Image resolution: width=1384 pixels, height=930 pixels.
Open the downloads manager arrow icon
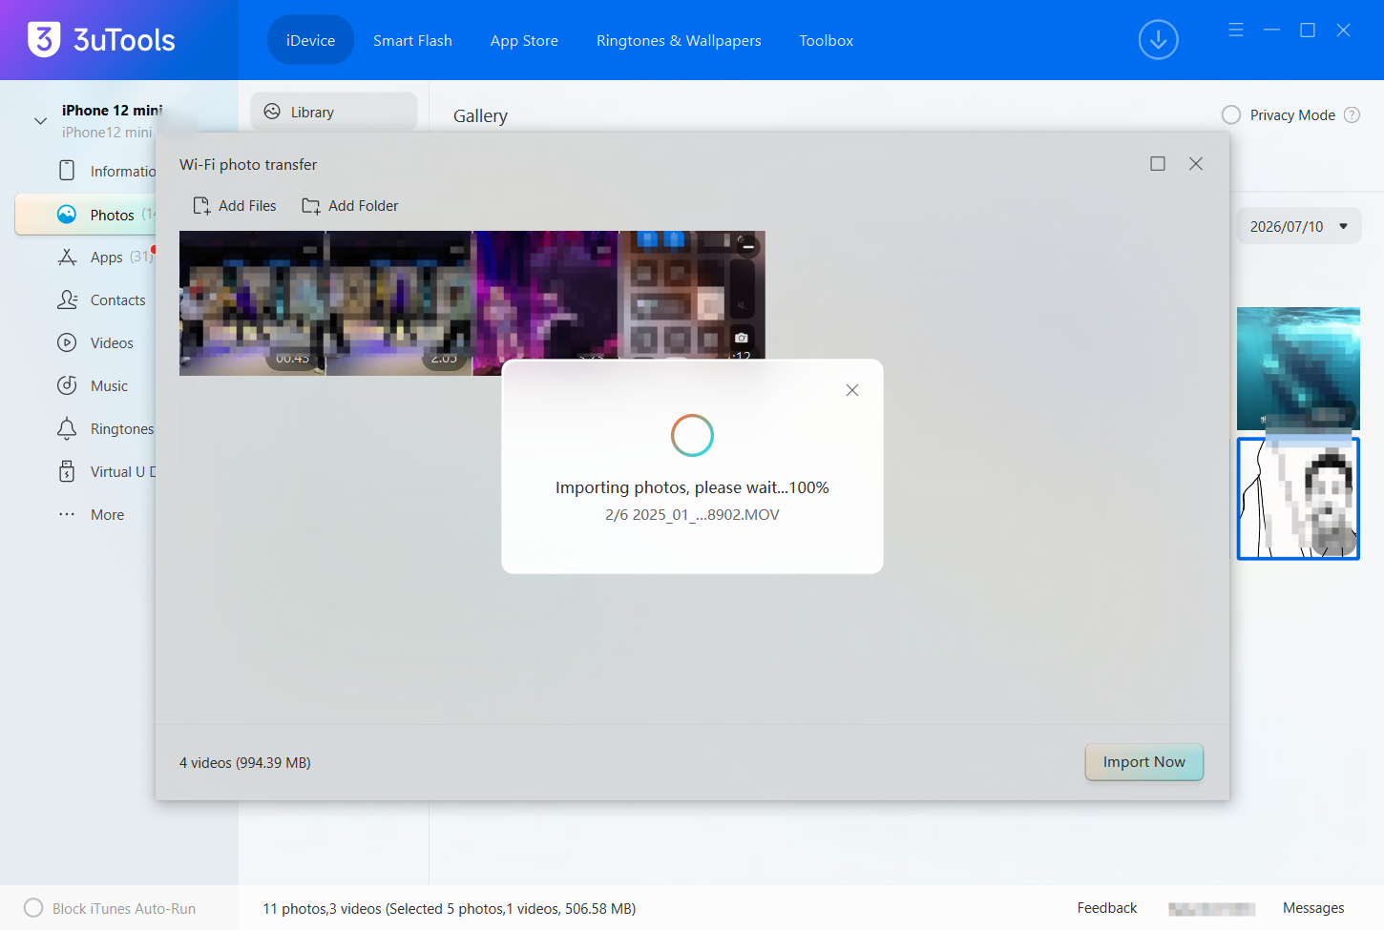[1158, 40]
